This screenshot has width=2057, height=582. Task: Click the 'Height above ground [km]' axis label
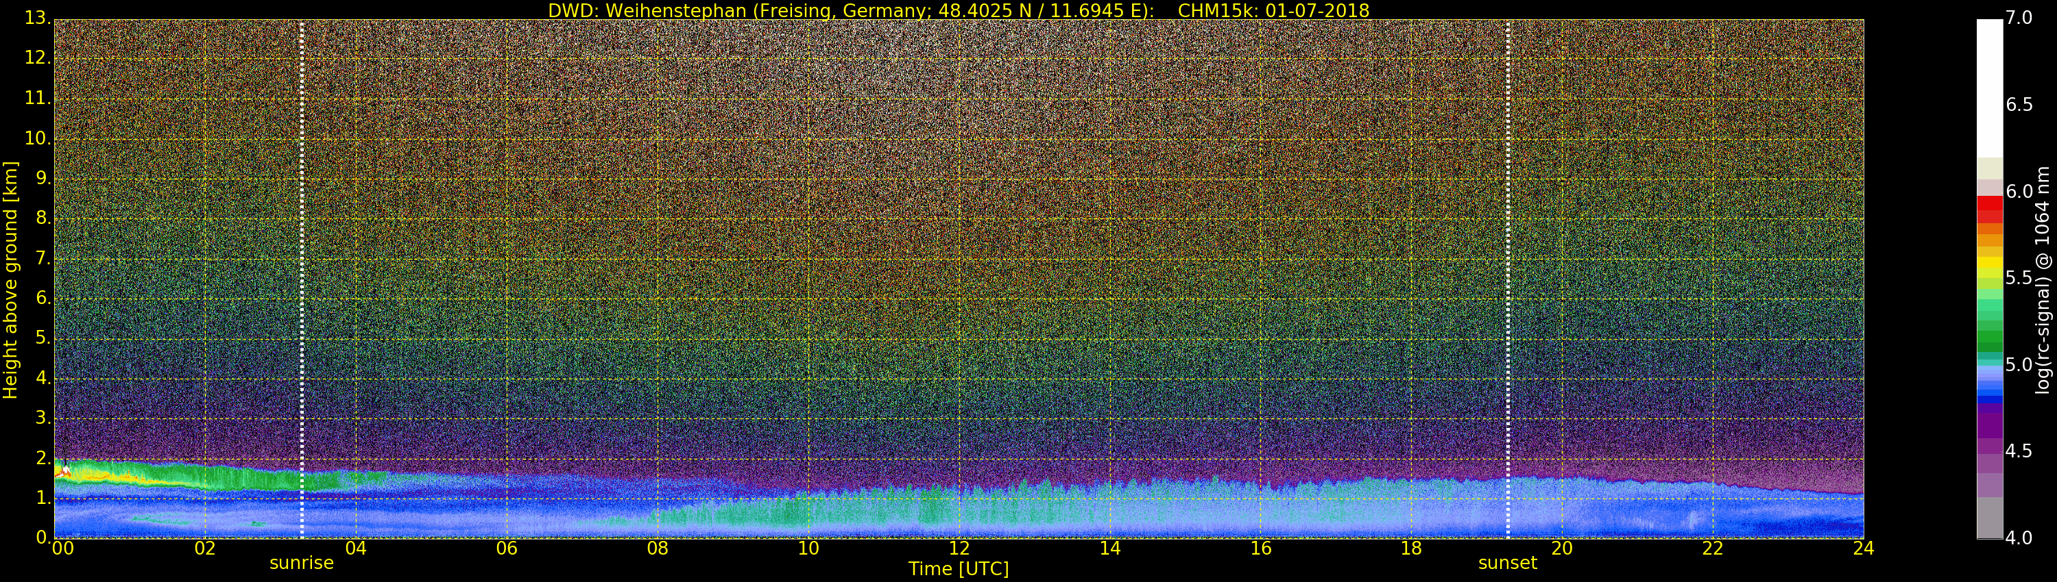pos(10,280)
